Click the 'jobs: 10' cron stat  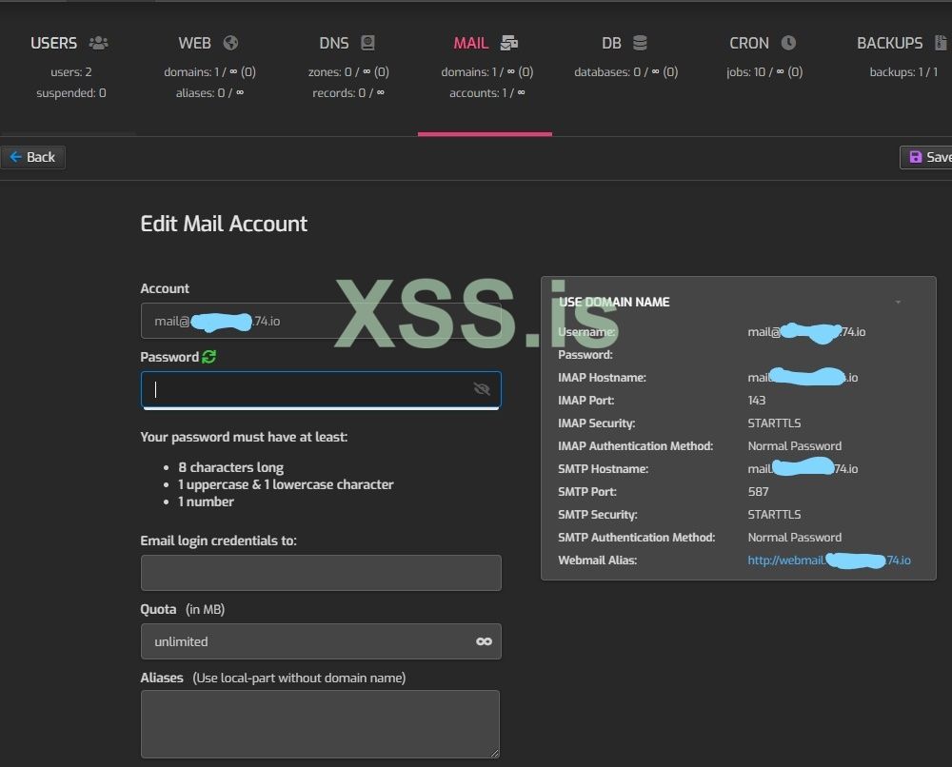point(764,72)
